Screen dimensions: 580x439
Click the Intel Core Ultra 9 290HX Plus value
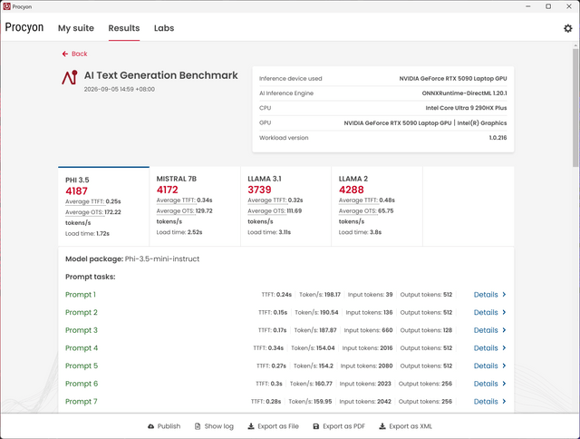click(x=466, y=108)
